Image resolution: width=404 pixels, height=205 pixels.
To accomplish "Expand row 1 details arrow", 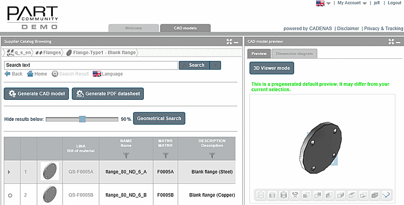I will coord(9,172).
